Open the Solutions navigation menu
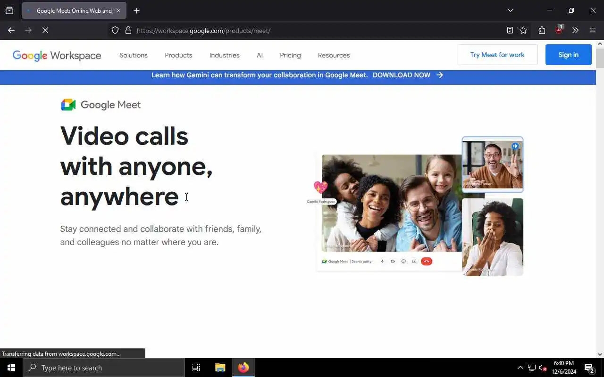 pyautogui.click(x=134, y=55)
